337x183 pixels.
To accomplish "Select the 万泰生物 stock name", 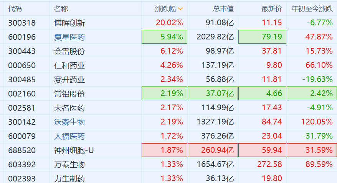I will [69, 165].
